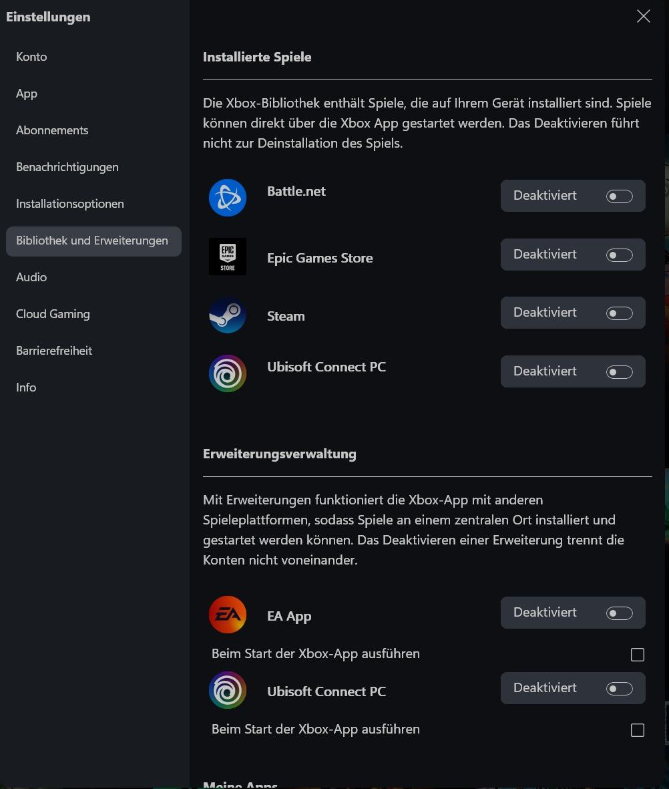Click the Epic Games Store icon
The height and width of the screenshot is (789, 669).
228,257
